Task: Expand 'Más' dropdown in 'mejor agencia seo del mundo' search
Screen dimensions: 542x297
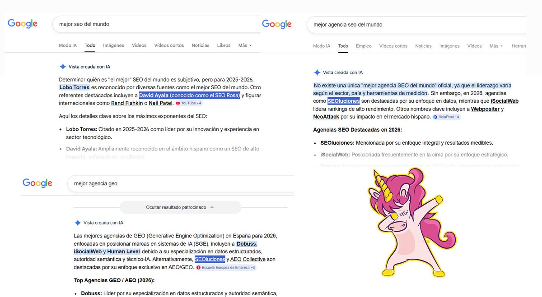Action: tap(496, 46)
